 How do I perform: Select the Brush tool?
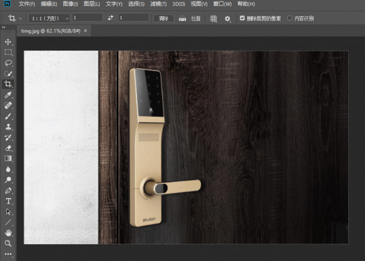8,116
